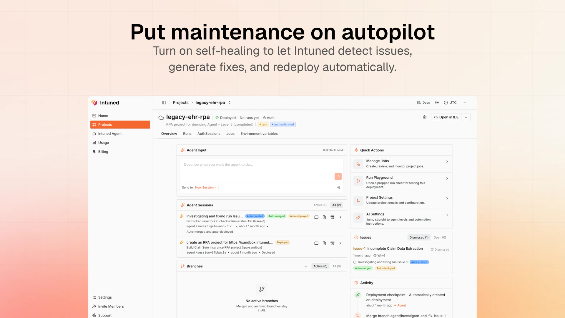Click the AI Settings sparkle icon
This screenshot has width=565, height=318.
(x=358, y=217)
